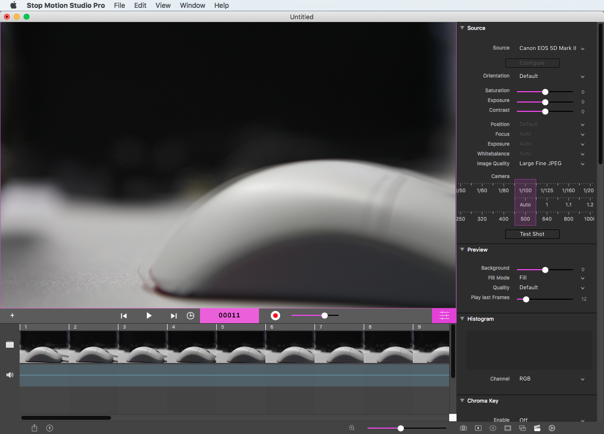The image size is (604, 434).
Task: Open the histogram Channel dropdown
Action: coord(552,379)
